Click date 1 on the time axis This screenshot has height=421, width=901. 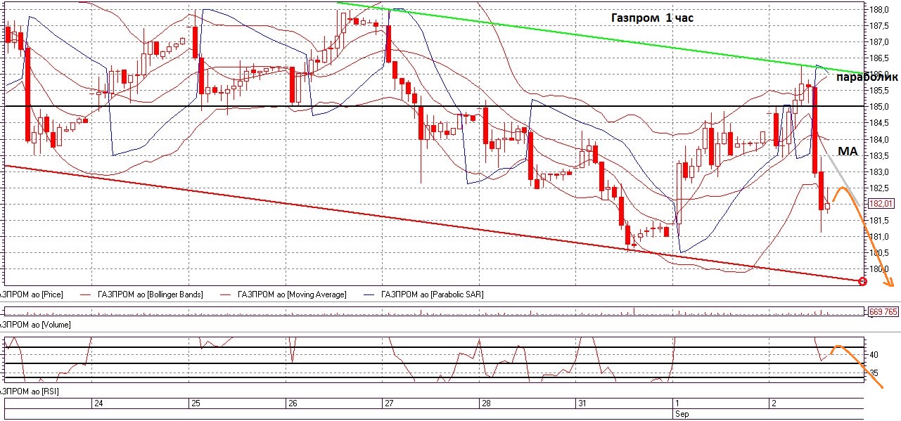677,403
